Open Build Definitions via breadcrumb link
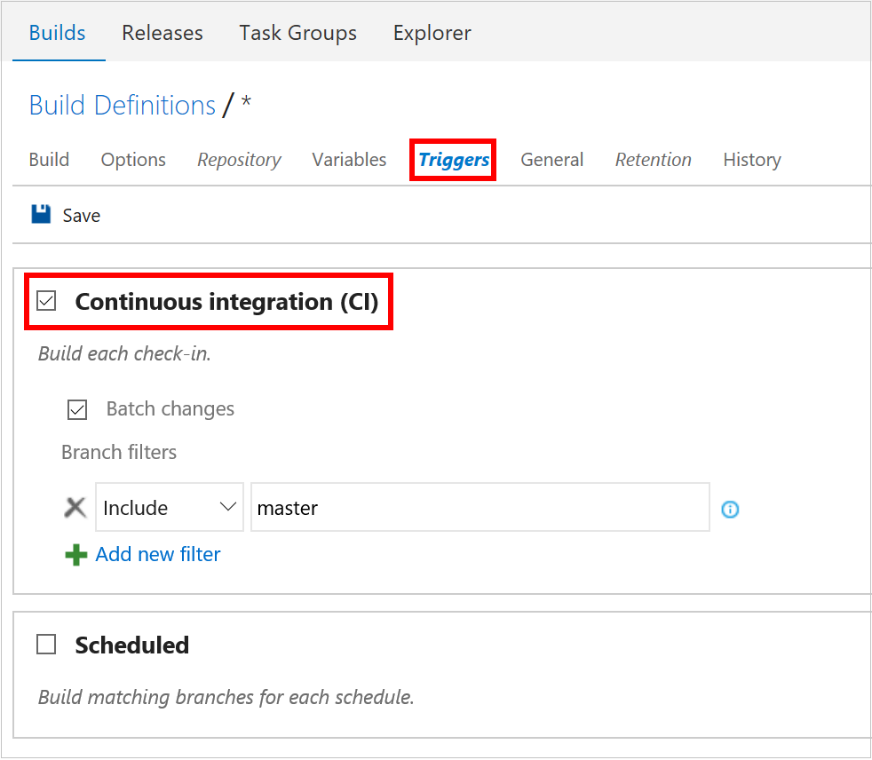The image size is (872, 760). [x=122, y=104]
